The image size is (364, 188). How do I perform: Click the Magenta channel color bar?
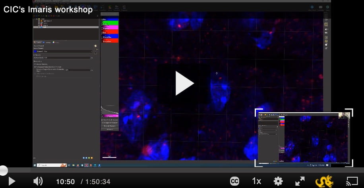(x=110, y=27)
